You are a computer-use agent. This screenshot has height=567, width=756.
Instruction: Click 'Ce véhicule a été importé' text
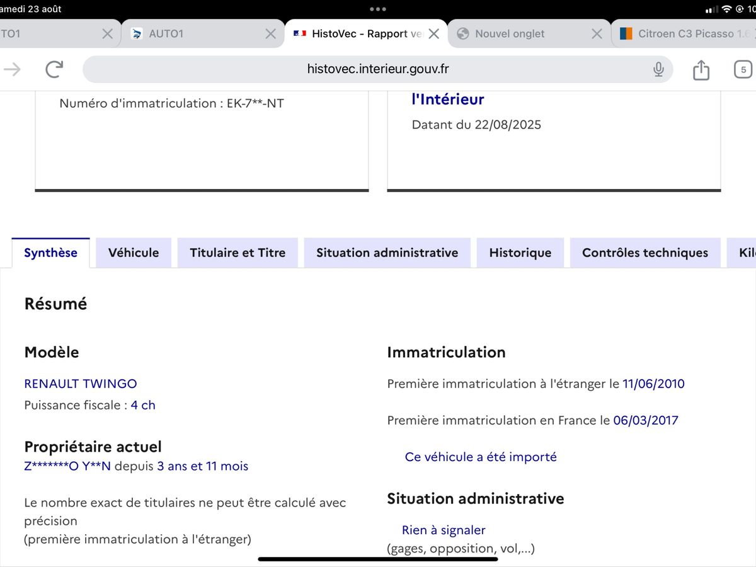tap(481, 457)
